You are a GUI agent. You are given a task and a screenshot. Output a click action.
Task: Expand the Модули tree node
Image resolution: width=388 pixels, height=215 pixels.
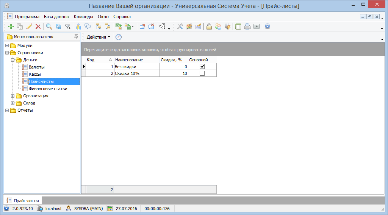7,46
